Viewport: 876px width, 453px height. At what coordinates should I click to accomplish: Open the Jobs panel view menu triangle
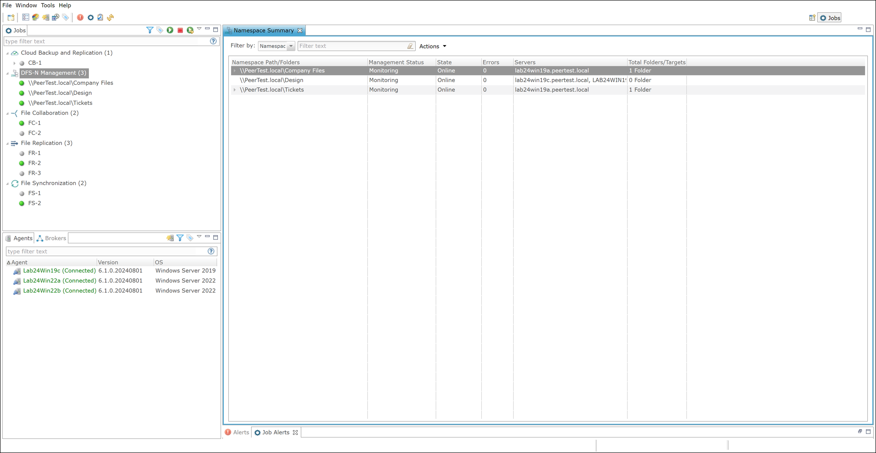[x=199, y=29]
